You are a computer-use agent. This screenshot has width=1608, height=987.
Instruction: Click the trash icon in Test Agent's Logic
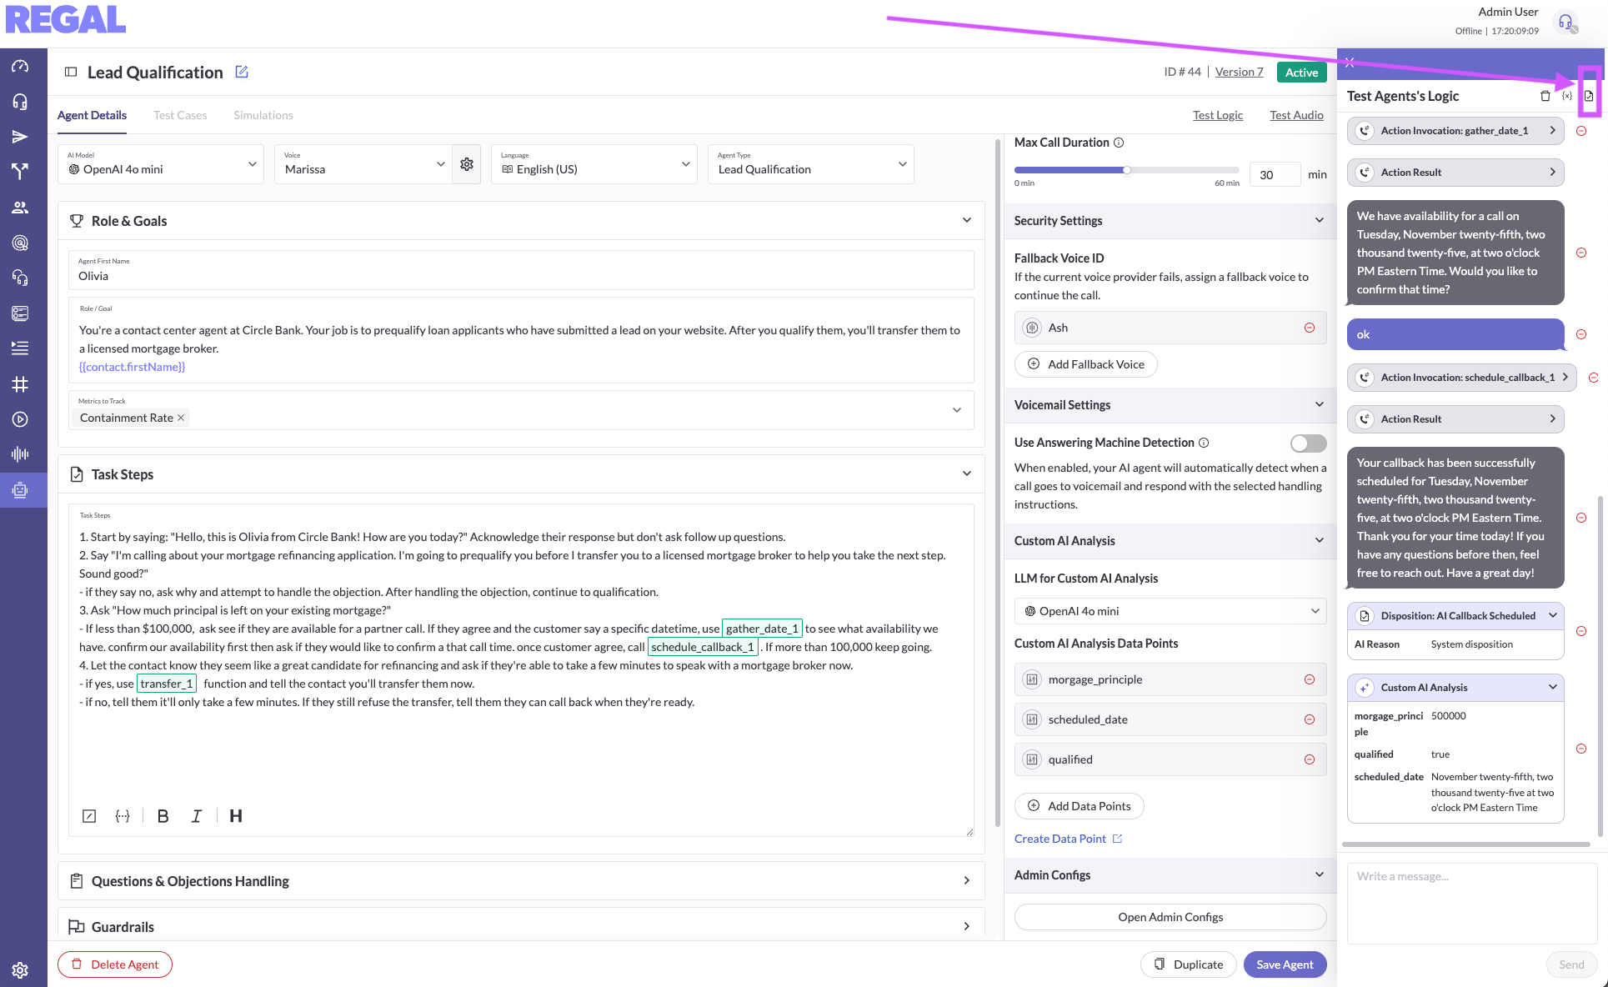[1545, 96]
